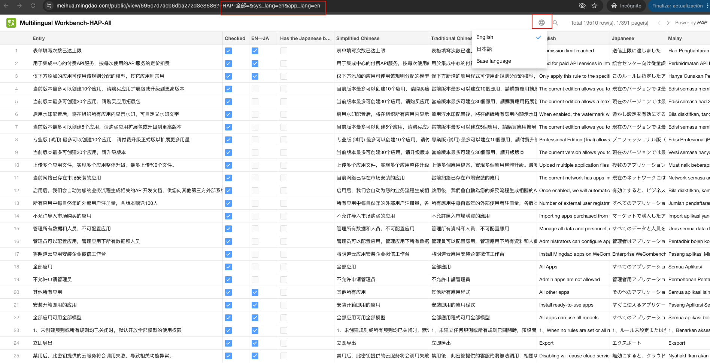The height and width of the screenshot is (363, 710).
Task: Click Malay cell 'Semua Aplikasi'
Action: coord(685,267)
